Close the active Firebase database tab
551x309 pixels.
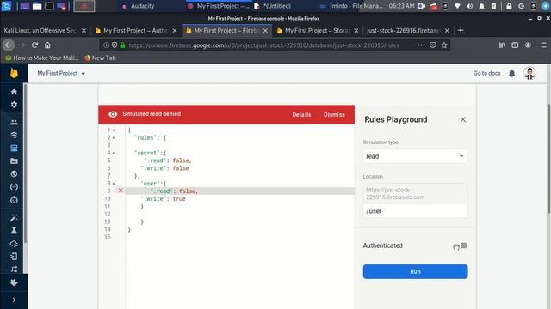pos(265,31)
